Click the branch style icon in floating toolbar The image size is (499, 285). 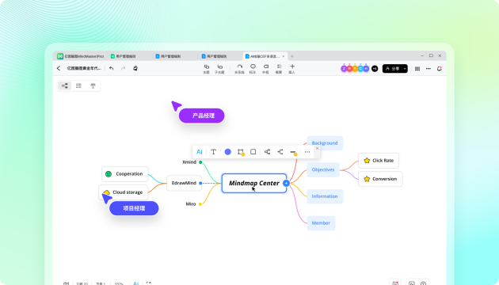click(x=280, y=152)
